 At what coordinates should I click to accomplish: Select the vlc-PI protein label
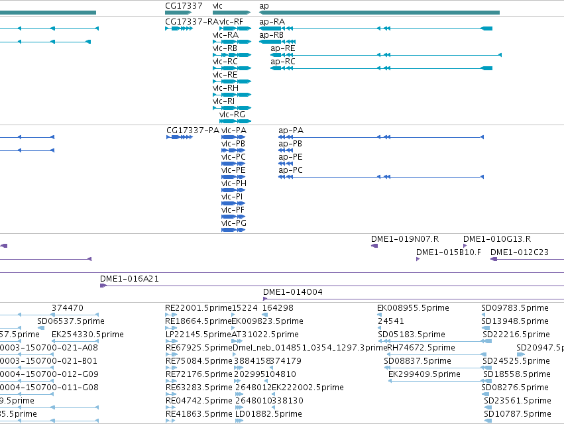pyautogui.click(x=232, y=197)
